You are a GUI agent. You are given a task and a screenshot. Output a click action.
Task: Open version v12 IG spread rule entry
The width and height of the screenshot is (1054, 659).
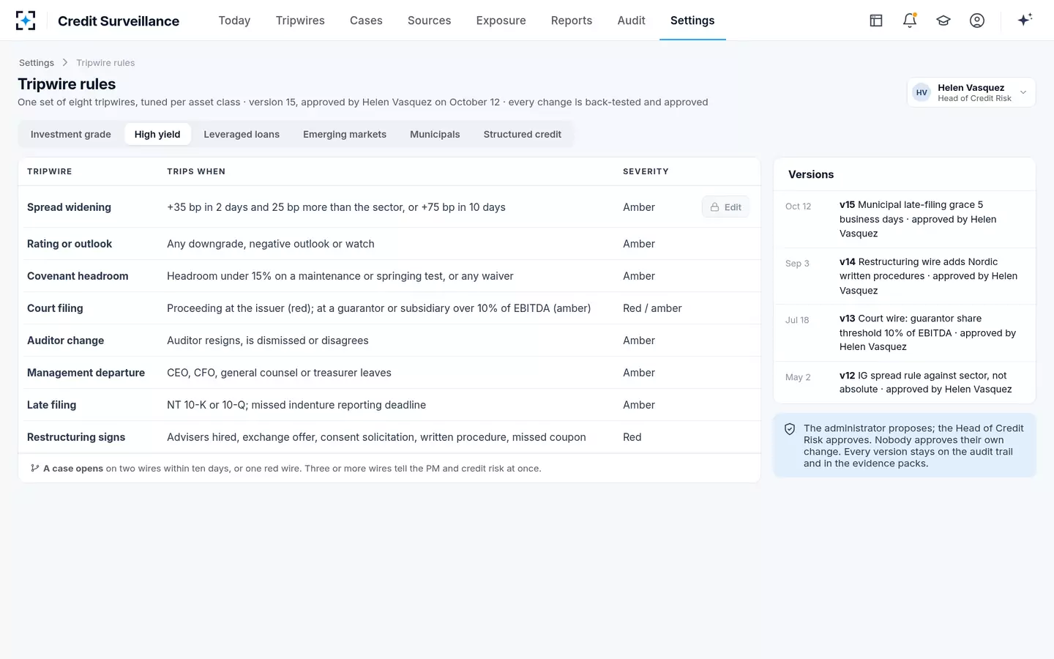pyautogui.click(x=905, y=382)
